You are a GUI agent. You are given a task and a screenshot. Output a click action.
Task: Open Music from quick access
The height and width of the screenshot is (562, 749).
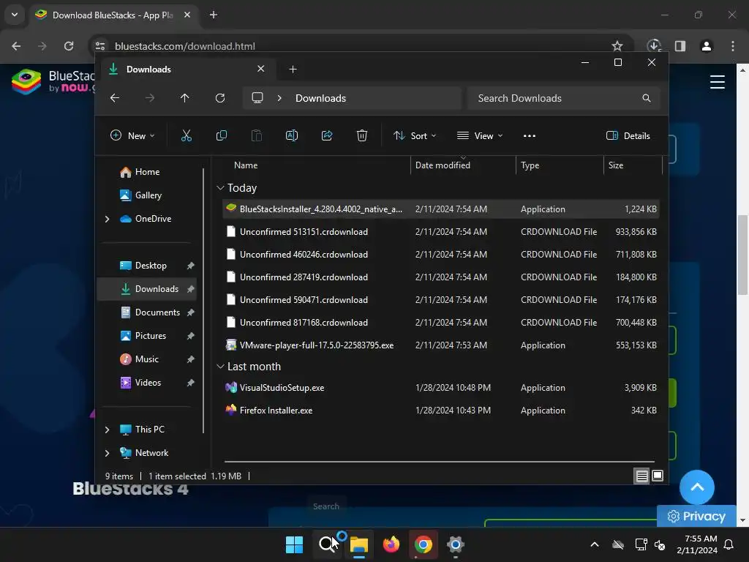coord(146,359)
